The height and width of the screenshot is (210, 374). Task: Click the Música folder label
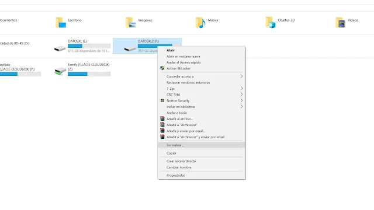click(x=213, y=20)
